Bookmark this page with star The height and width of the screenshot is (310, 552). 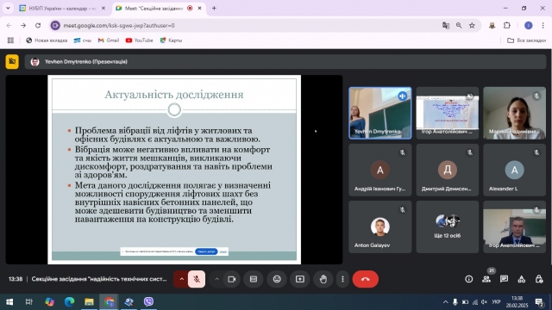point(472,25)
